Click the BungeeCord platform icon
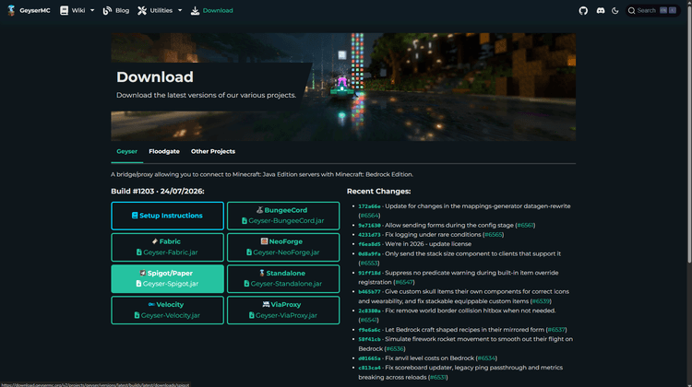692x387 pixels. click(259, 210)
